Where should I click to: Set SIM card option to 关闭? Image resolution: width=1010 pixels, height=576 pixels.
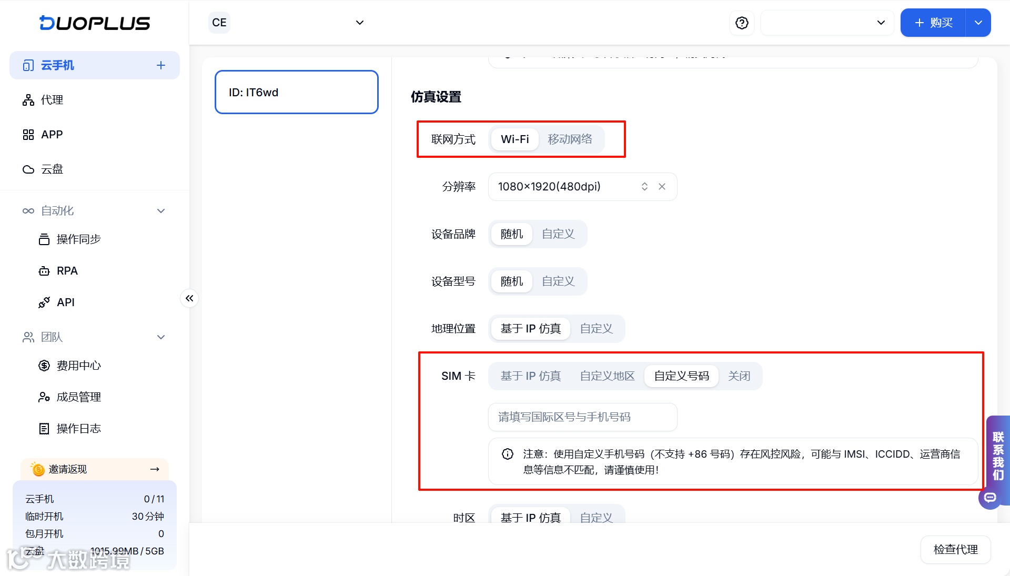(x=739, y=376)
